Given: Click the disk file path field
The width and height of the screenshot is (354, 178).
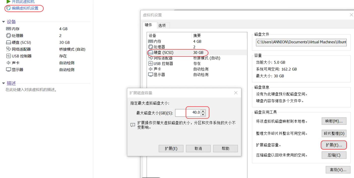Looking at the screenshot, I should click(301, 42).
